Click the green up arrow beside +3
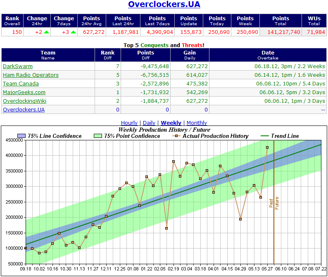328x277 pixels. [74, 32]
